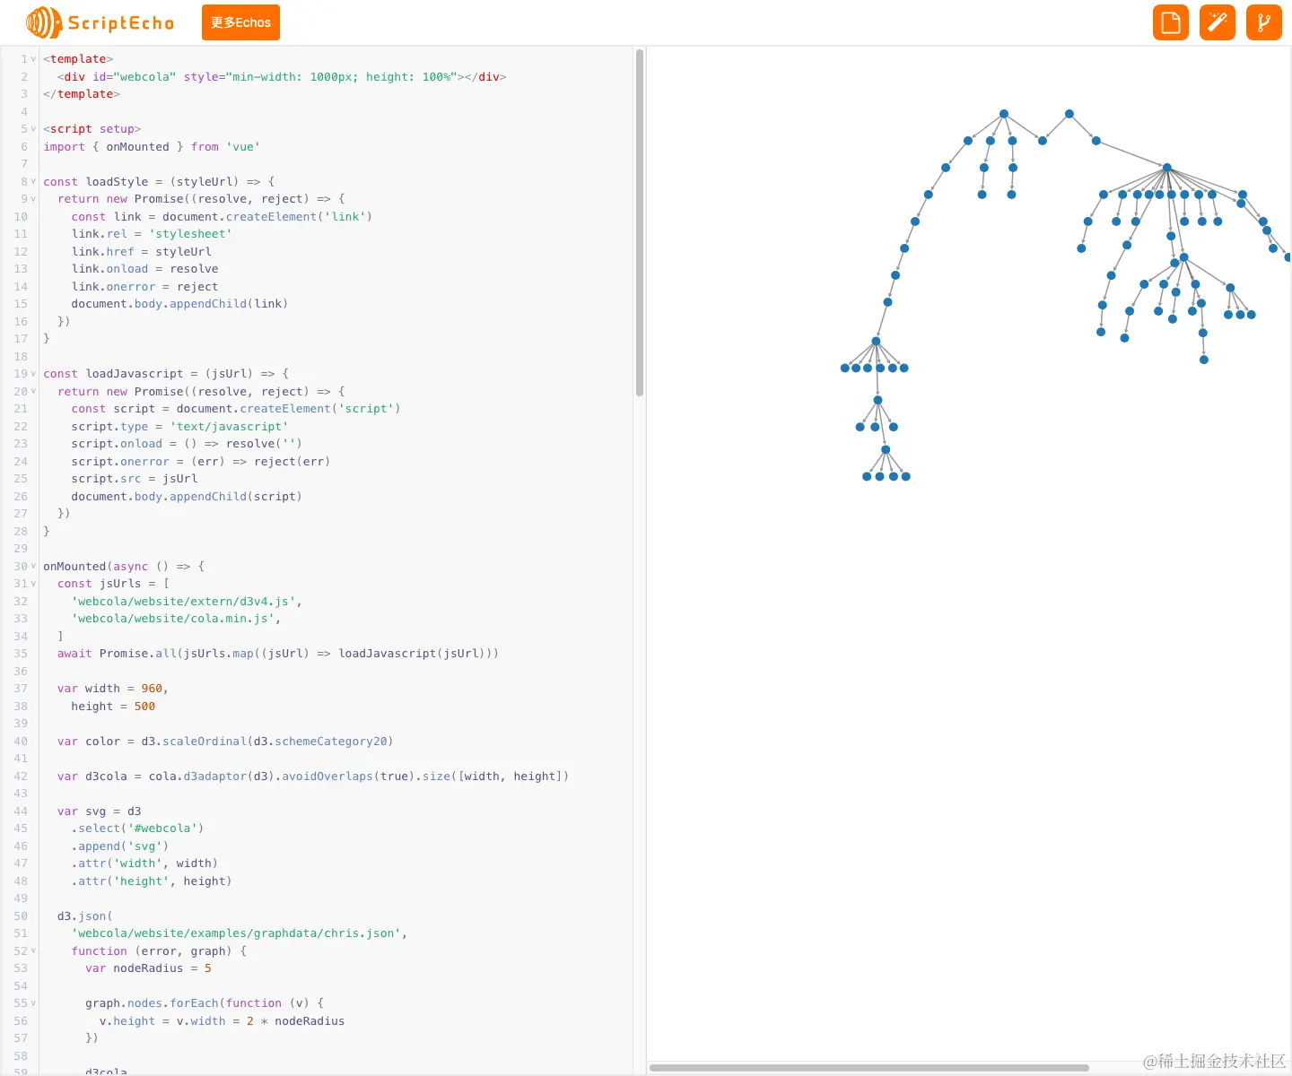Viewport: 1292px width, 1076px height.
Task: Click 'webcola/website/extern/d3v4.js' string
Action: (x=183, y=602)
